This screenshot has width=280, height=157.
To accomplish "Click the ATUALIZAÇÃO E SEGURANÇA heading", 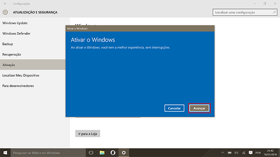I will pos(35,12).
